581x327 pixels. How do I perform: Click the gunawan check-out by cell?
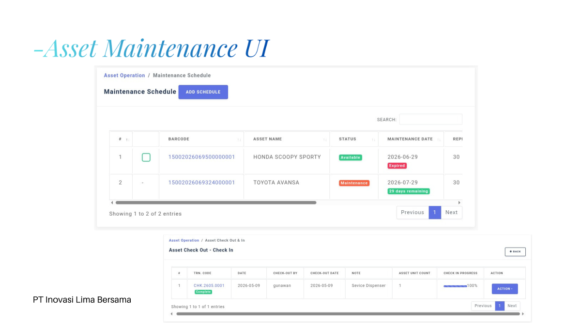pyautogui.click(x=281, y=286)
